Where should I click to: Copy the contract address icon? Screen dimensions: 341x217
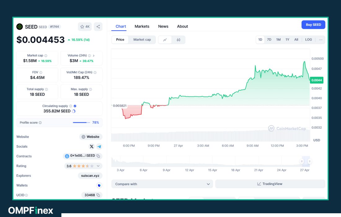[x=98, y=156]
